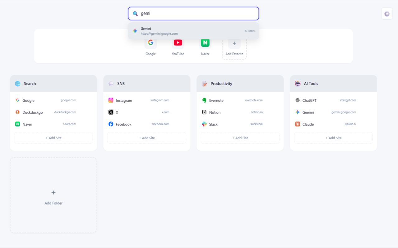Open the Notion link
Viewport: 398px width, 248px height.
[215, 112]
